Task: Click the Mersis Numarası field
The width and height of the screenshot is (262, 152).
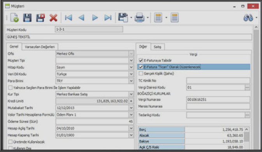Action: (218, 106)
